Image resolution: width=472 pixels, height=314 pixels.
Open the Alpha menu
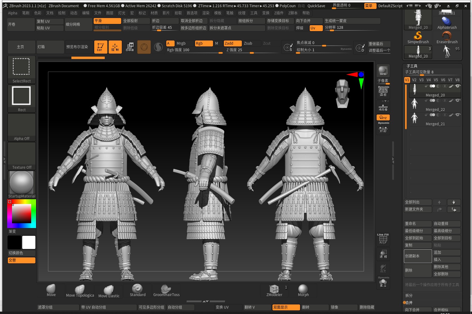[13, 13]
